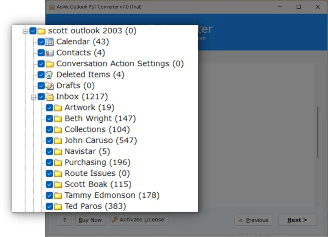Click the Buy Now button
This screenshot has height=237, width=328.
tap(90, 220)
